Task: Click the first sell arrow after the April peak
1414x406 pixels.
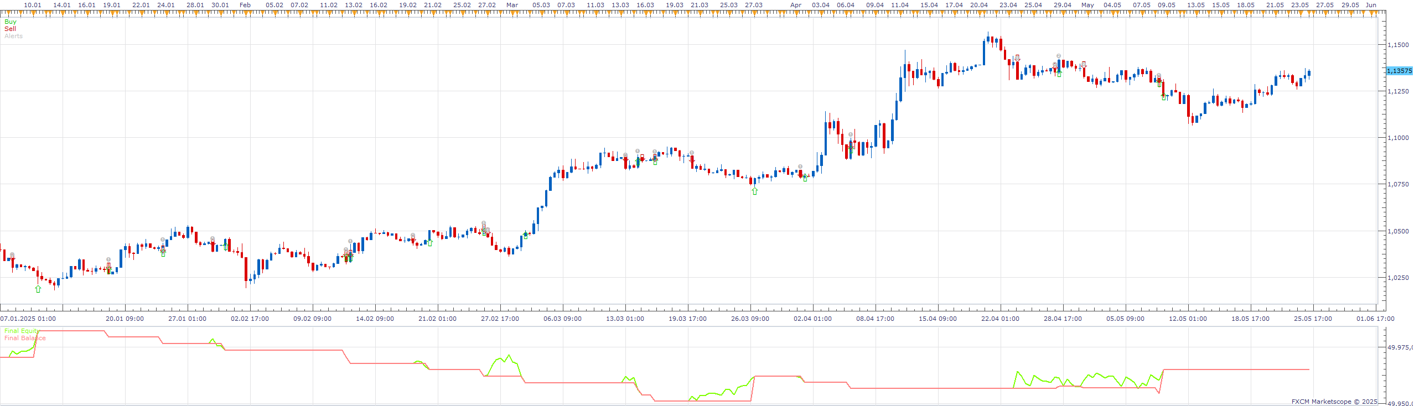Action: point(1017,58)
